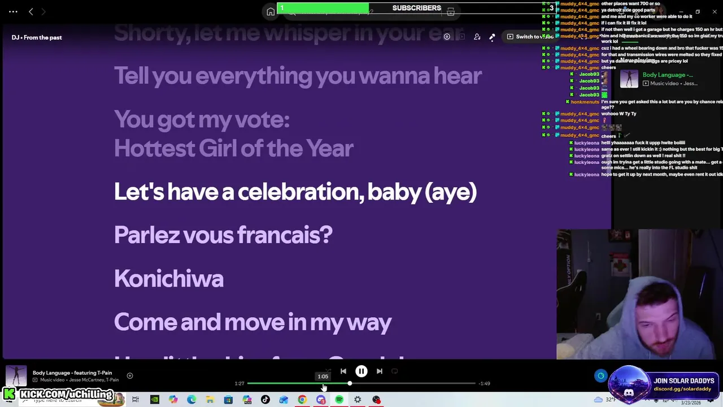Go back with the left arrow
The height and width of the screenshot is (407, 723).
click(31, 11)
